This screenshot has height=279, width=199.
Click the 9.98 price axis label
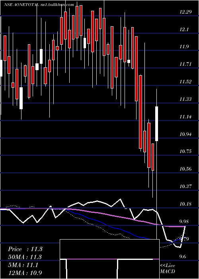184,222
